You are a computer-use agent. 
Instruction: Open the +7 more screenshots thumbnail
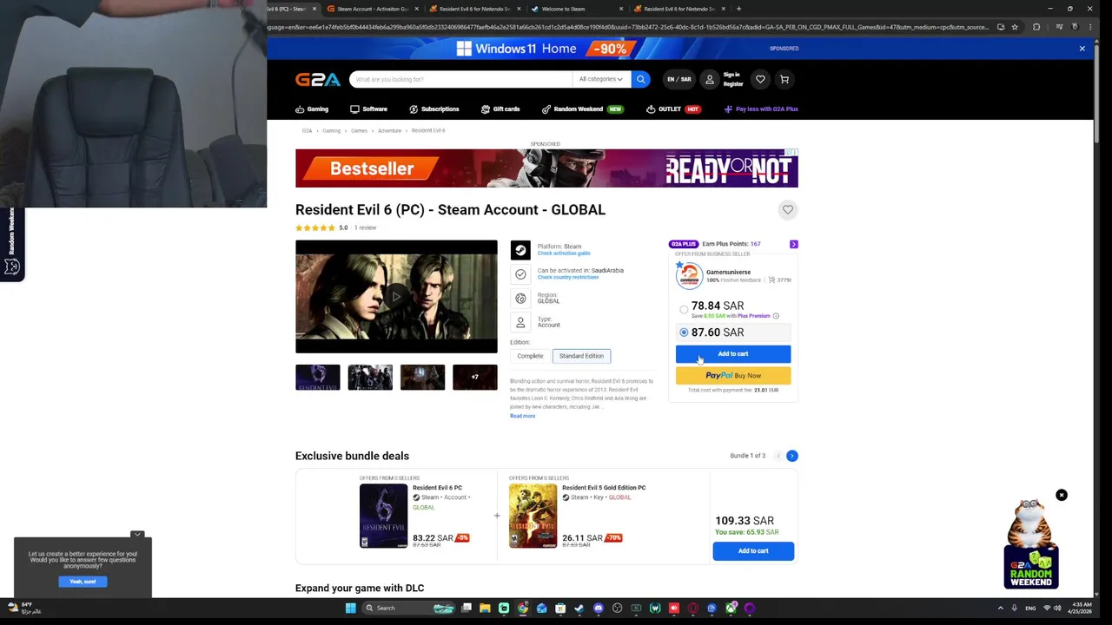click(x=475, y=378)
